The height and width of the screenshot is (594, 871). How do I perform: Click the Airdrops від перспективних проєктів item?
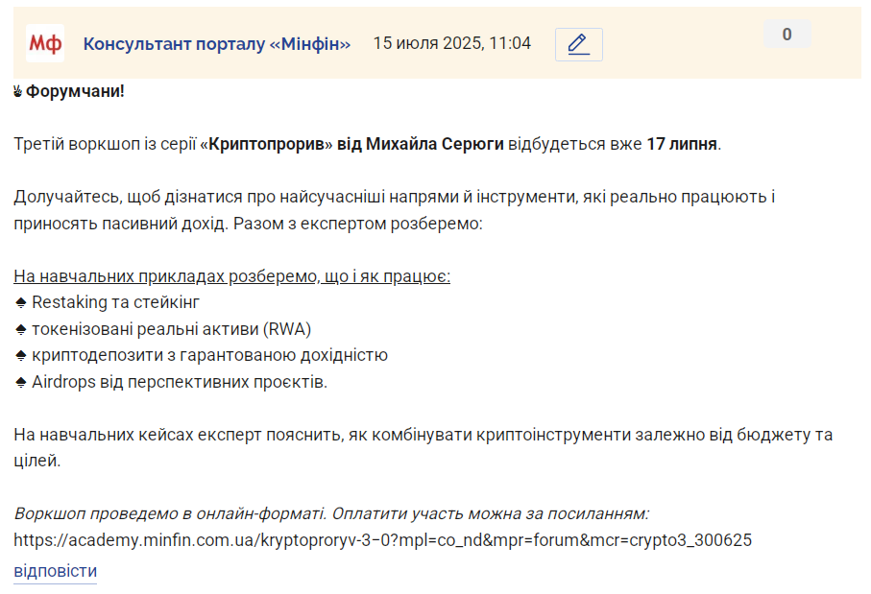[x=180, y=383]
